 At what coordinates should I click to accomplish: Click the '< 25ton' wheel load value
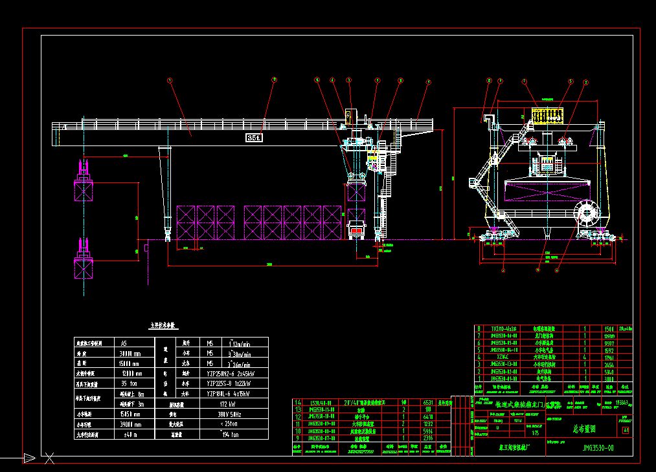click(230, 424)
